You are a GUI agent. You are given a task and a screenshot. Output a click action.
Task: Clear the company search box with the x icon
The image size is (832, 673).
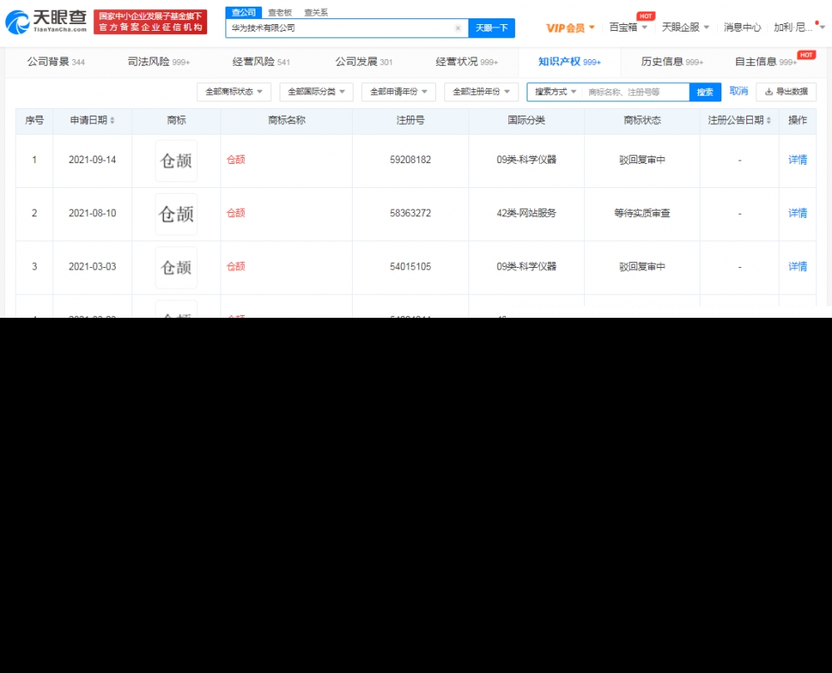pos(458,28)
